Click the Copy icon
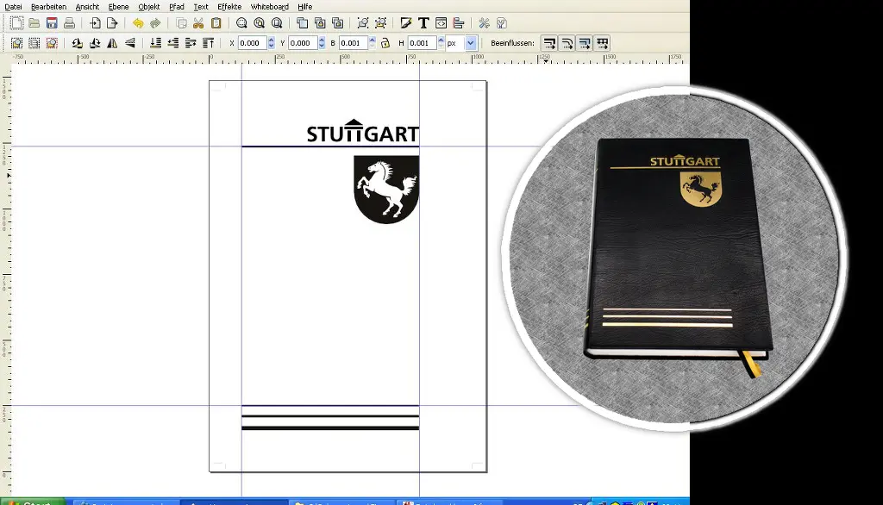This screenshot has width=883, height=505. [181, 23]
